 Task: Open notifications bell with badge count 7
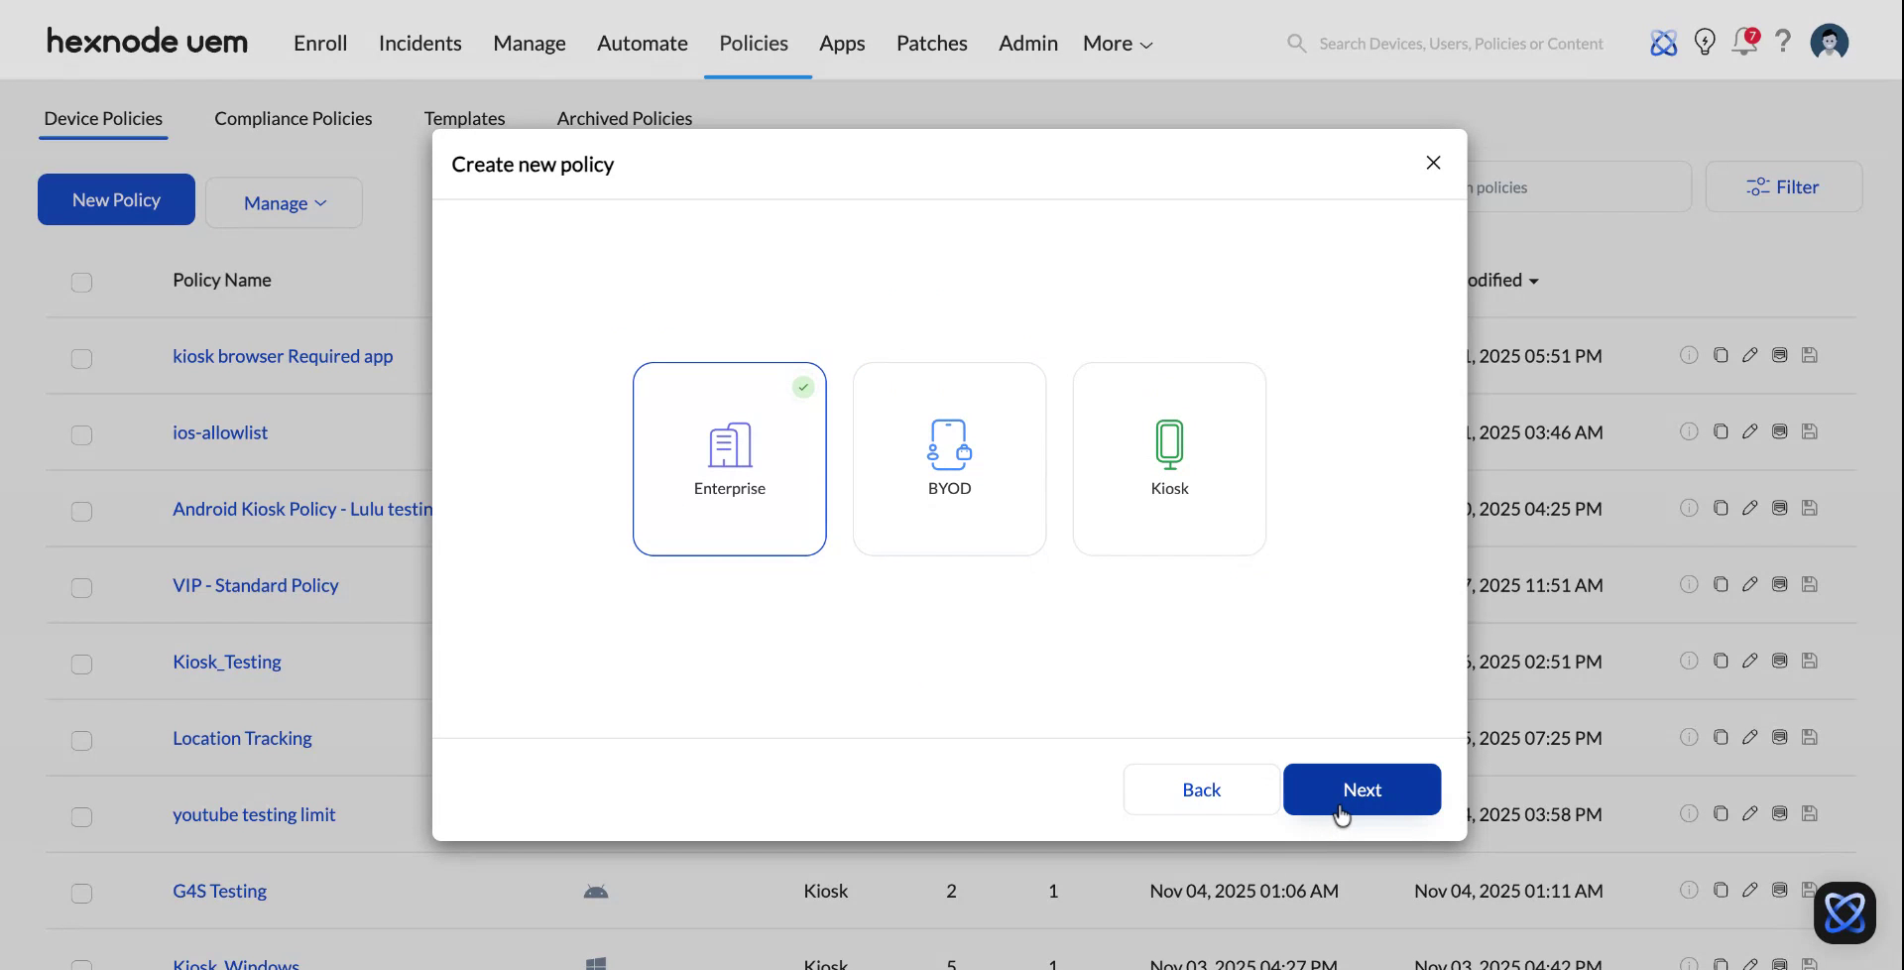1745,42
